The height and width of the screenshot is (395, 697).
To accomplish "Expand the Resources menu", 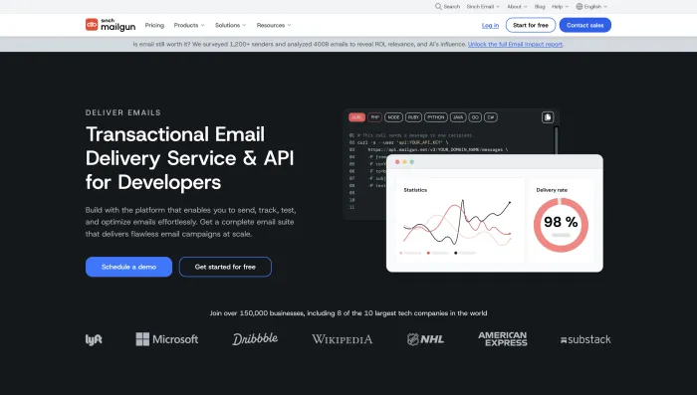I will pos(274,25).
